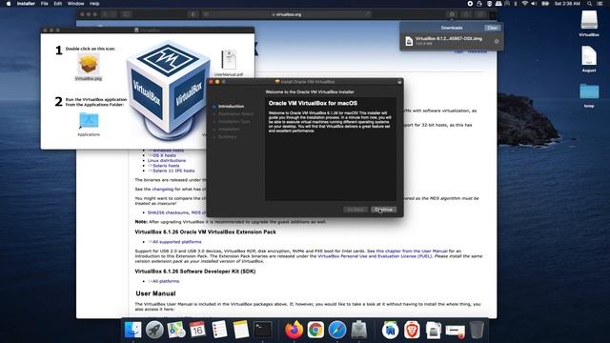Open the Window menu

pyautogui.click(x=75, y=4)
